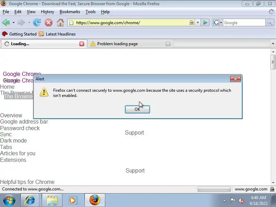276x207 pixels.
Task: Click the scrollbar down arrow
Action: (273, 183)
